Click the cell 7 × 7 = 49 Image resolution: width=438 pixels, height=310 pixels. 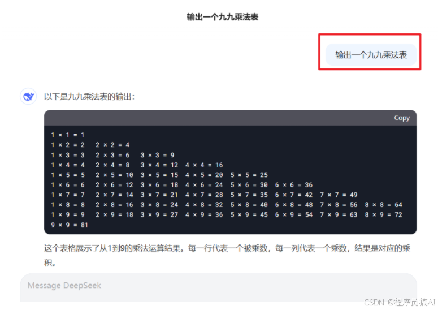pos(339,195)
